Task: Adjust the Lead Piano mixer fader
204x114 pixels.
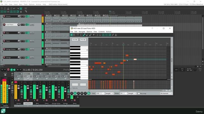Action: (28, 87)
